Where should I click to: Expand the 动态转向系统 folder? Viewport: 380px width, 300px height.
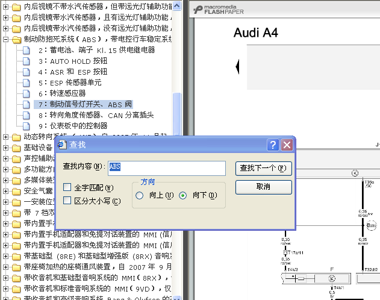(x=5, y=137)
